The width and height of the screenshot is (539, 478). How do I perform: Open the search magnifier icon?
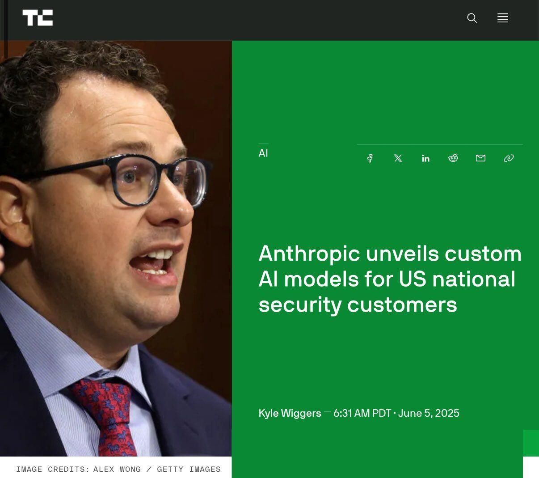[472, 18]
